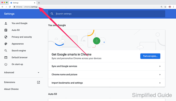Click the Default browser window icon

pyautogui.click(x=6, y=57)
